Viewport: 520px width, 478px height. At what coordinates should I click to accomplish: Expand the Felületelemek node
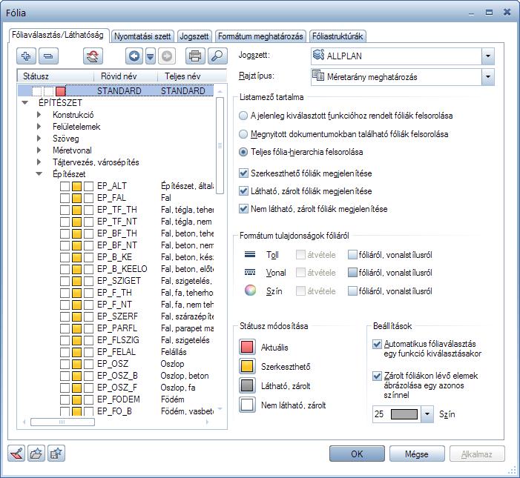pyautogui.click(x=39, y=127)
